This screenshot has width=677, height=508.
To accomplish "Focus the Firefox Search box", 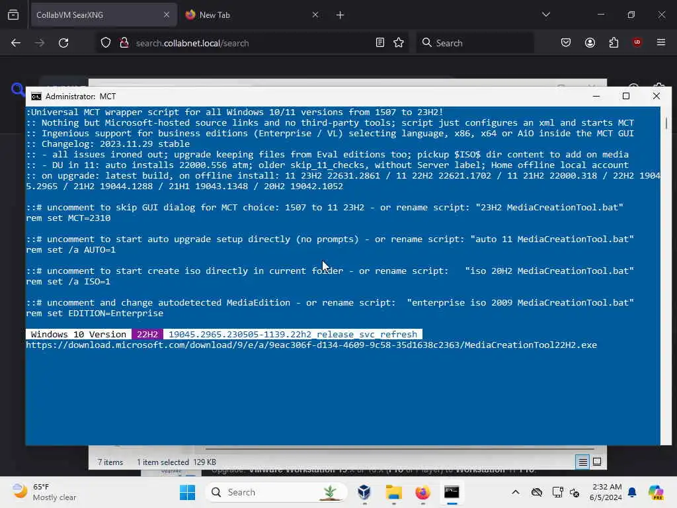I will coord(475,43).
